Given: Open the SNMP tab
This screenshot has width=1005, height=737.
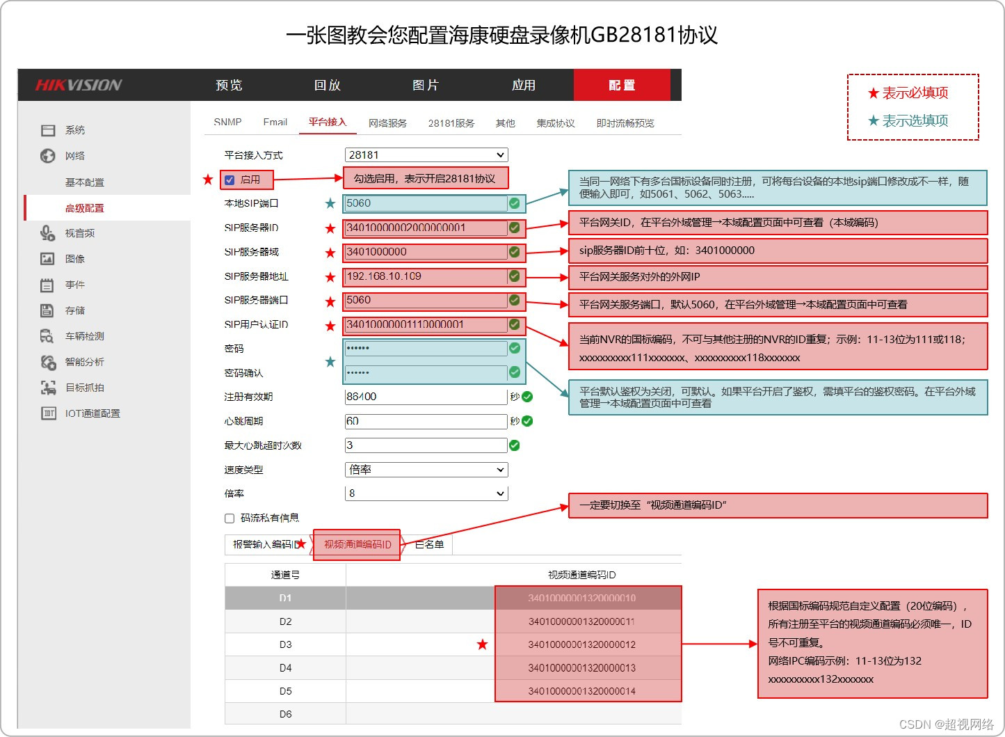Looking at the screenshot, I should coord(227,122).
